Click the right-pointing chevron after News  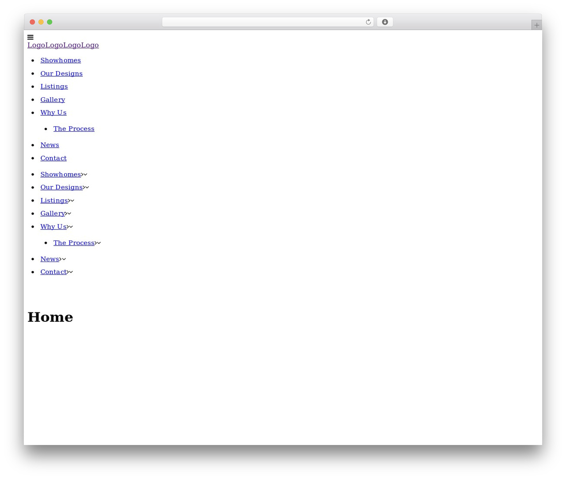point(61,259)
